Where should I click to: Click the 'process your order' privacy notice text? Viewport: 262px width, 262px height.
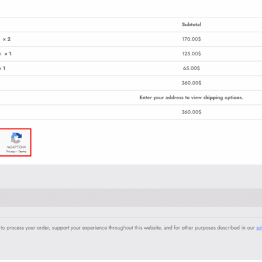pos(28,228)
